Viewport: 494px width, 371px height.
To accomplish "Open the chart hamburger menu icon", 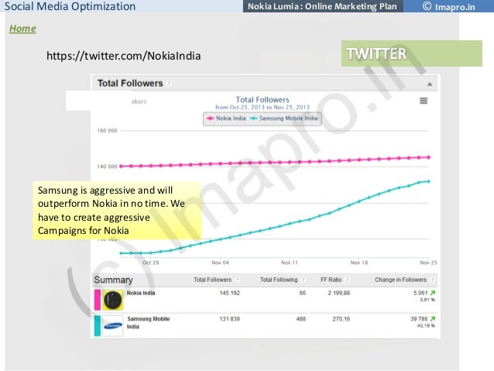I will (x=424, y=101).
